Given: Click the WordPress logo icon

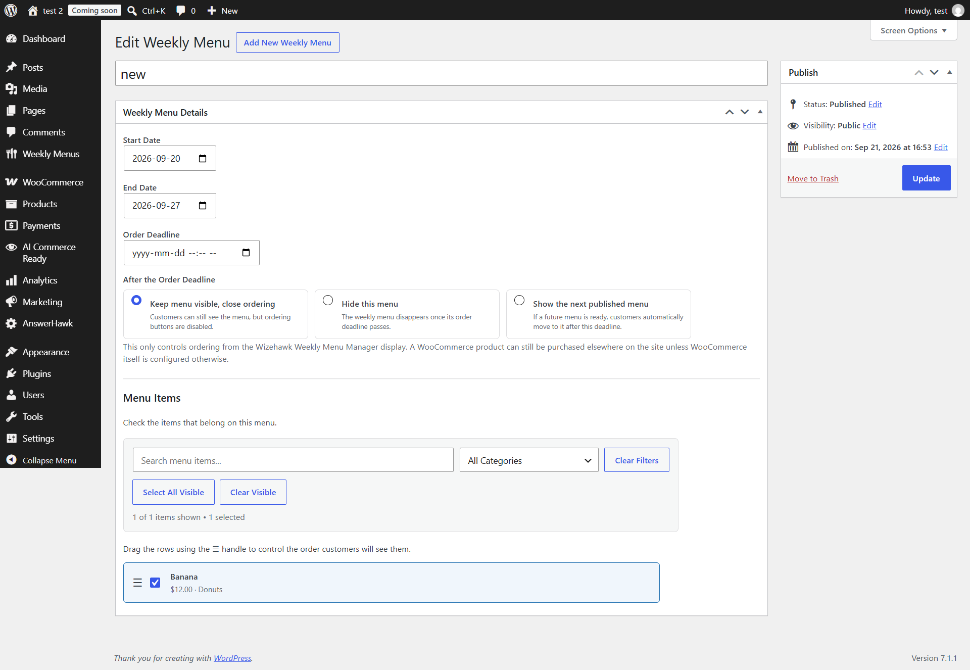Looking at the screenshot, I should click(x=11, y=10).
